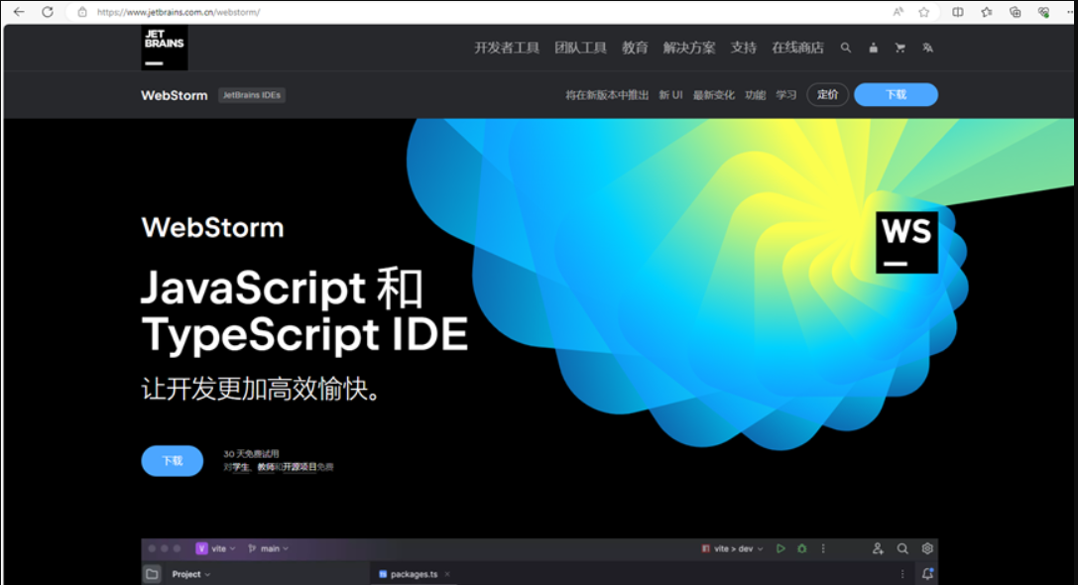This screenshot has height=585, width=1078.
Task: Open the shopping cart icon
Action: click(x=899, y=47)
